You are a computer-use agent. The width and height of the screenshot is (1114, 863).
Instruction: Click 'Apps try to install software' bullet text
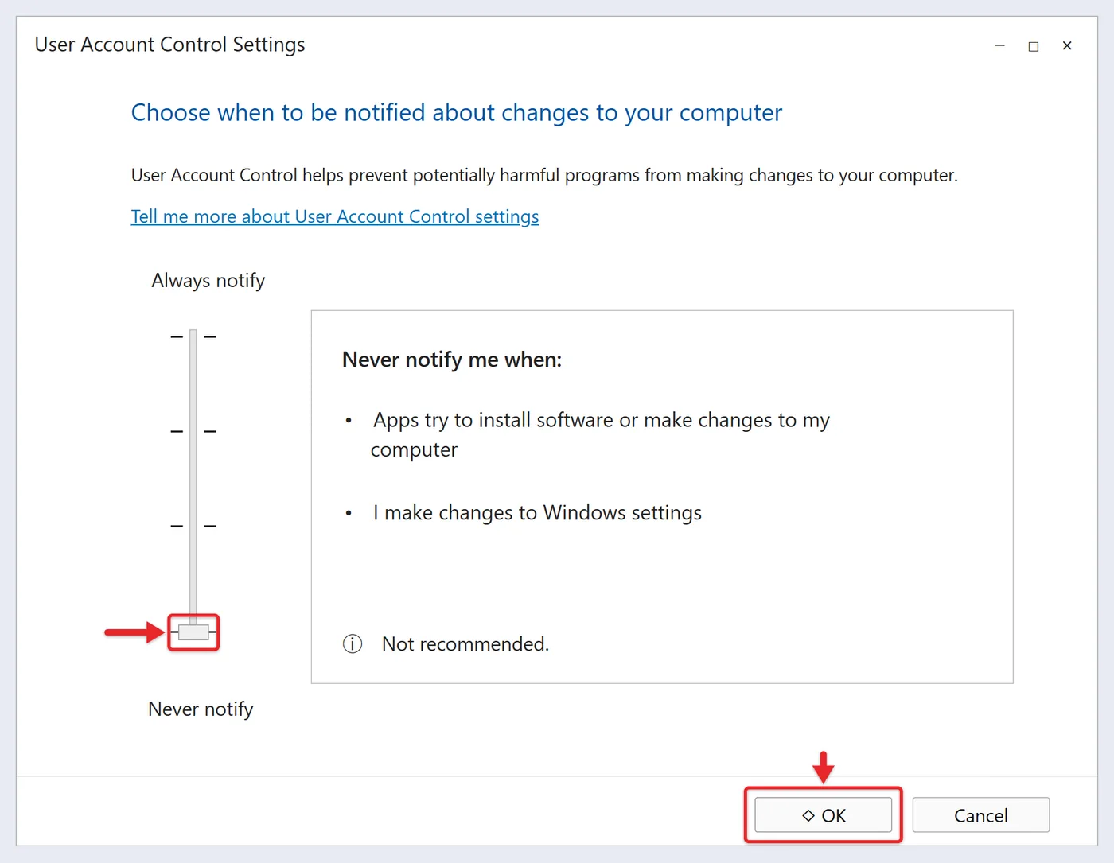pos(601,434)
